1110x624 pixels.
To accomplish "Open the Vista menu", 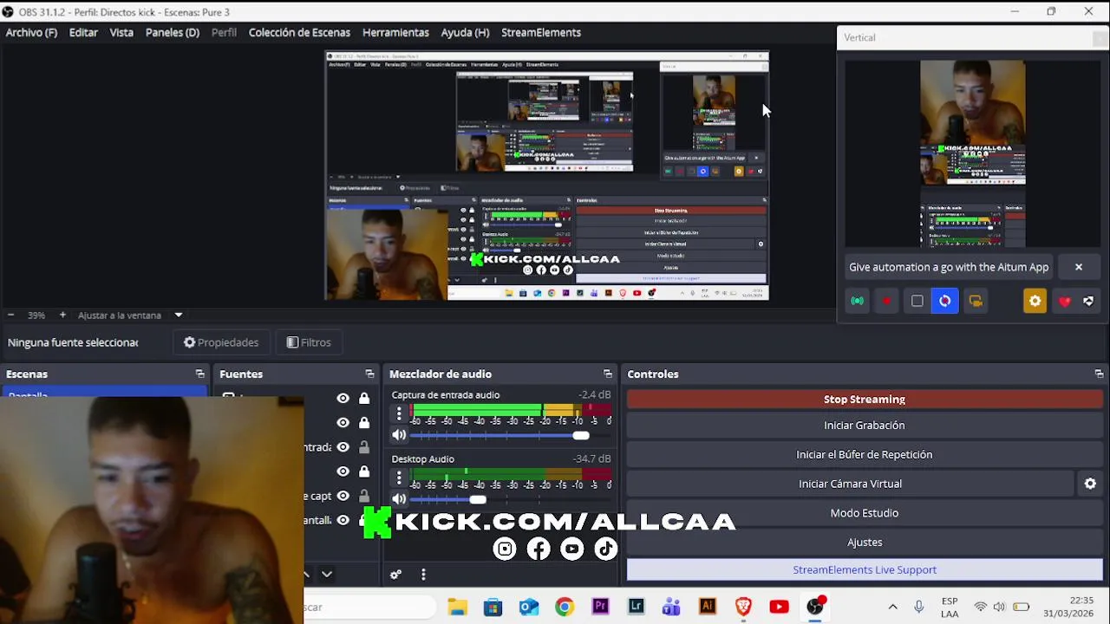I will pos(121,32).
